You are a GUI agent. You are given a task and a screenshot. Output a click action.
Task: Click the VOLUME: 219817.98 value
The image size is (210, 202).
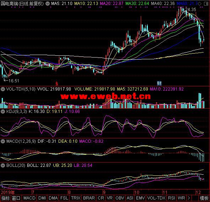[x=95, y=89]
